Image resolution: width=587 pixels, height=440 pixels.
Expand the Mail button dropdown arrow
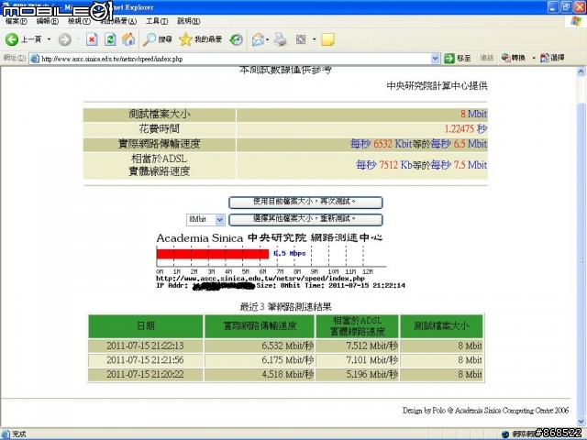click(x=267, y=39)
